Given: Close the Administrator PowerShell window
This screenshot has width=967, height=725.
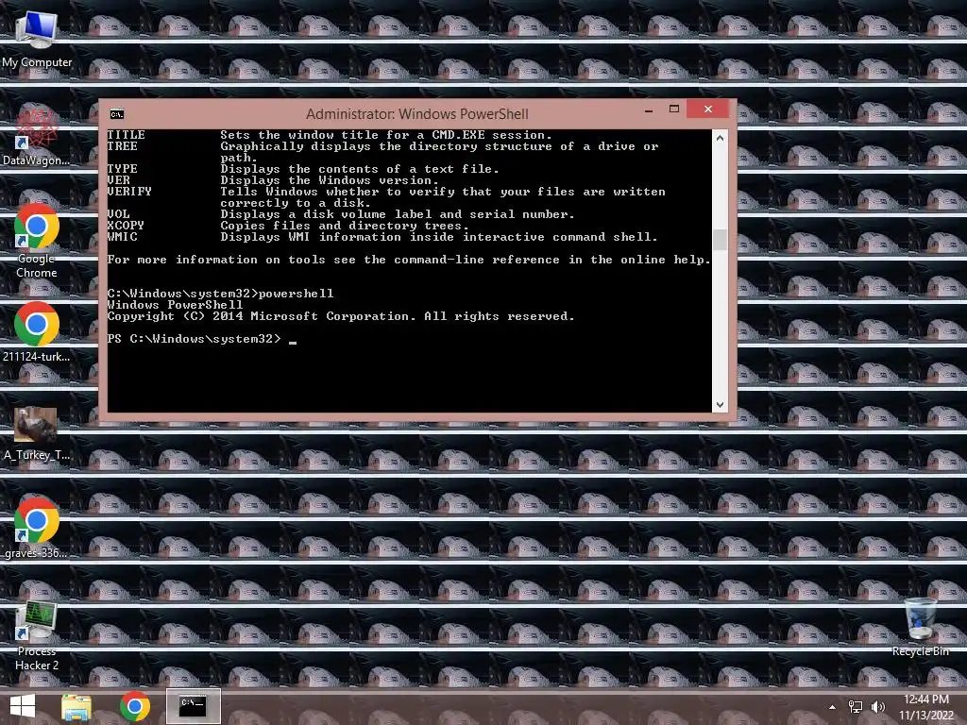Looking at the screenshot, I should click(x=708, y=110).
